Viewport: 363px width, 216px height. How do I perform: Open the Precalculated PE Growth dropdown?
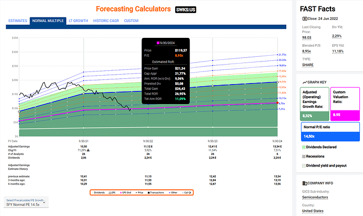click(x=26, y=203)
